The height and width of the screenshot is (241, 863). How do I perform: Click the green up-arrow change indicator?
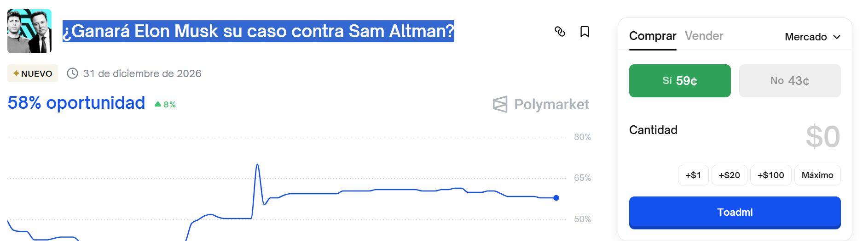(x=158, y=104)
